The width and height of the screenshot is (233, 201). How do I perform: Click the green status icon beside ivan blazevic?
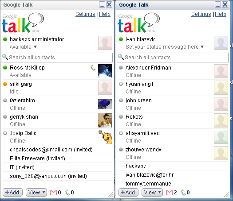121,39
